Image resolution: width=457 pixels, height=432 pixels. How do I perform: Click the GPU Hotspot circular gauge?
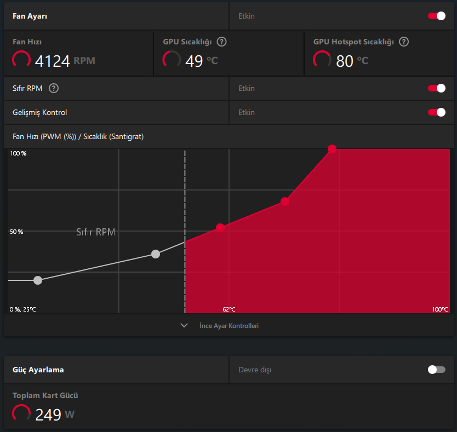tap(322, 60)
